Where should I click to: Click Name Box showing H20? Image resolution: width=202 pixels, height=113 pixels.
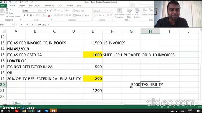click(7, 25)
